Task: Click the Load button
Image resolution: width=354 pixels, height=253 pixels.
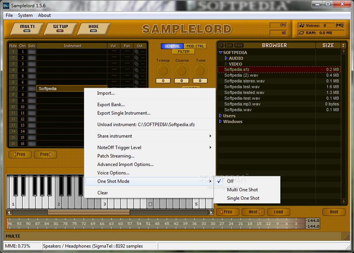Action: (278, 212)
